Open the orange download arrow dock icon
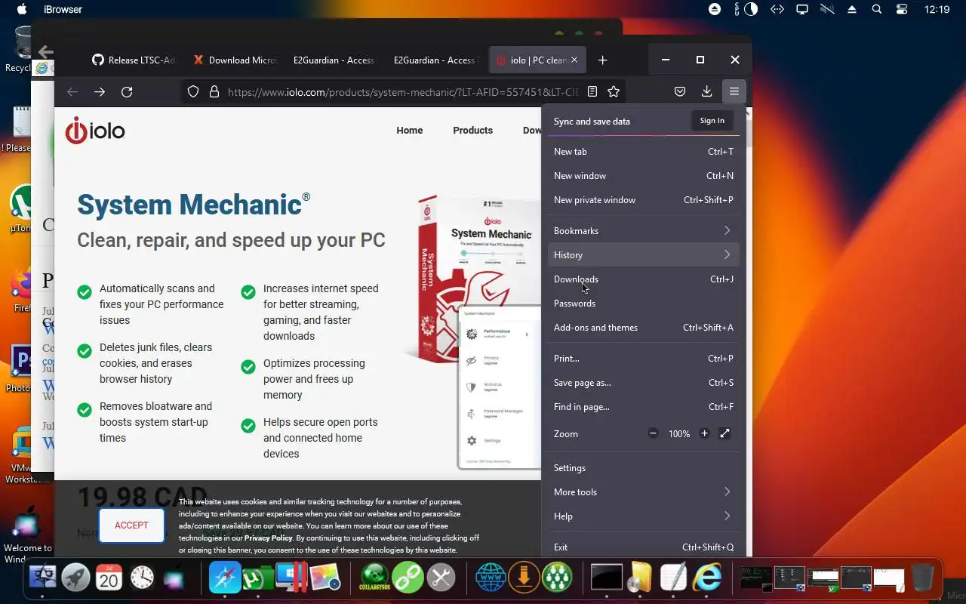Screen dimensions: 966x604 coord(524,578)
